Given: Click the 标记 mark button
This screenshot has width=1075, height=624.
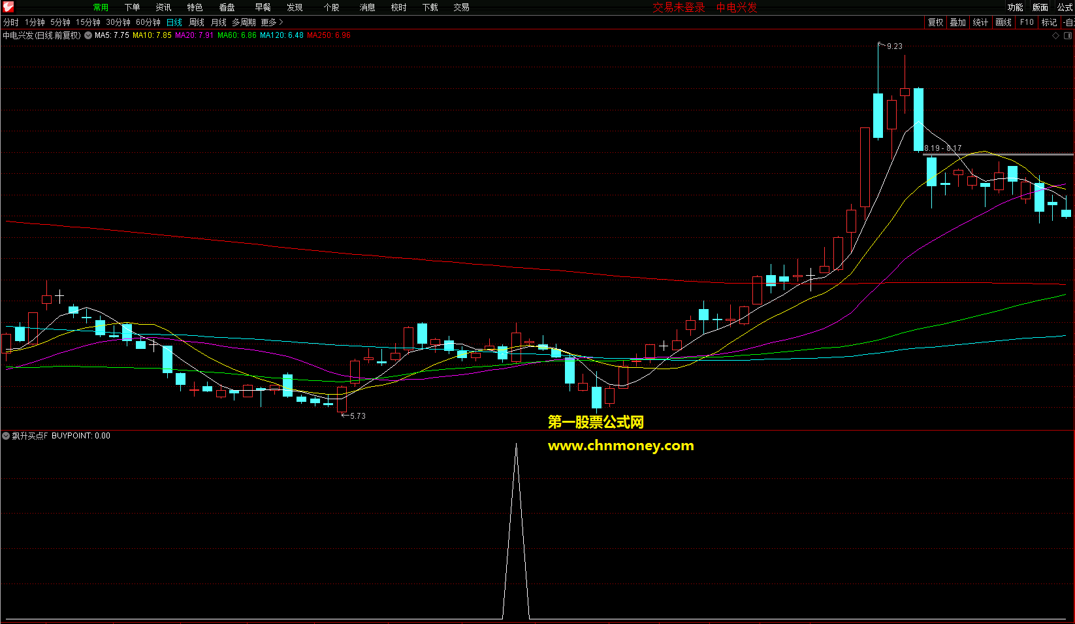Looking at the screenshot, I should tap(1049, 22).
